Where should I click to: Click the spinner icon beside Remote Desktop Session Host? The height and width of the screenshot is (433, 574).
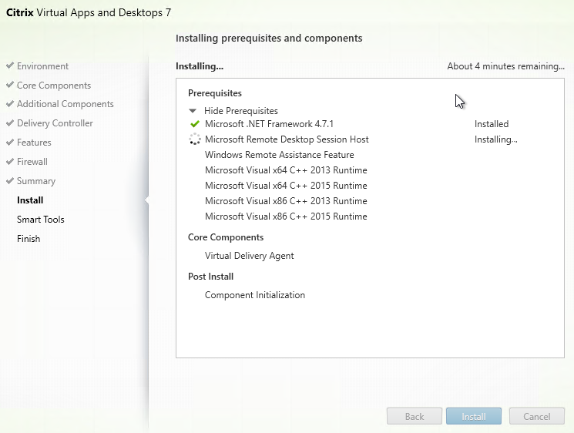pos(195,139)
